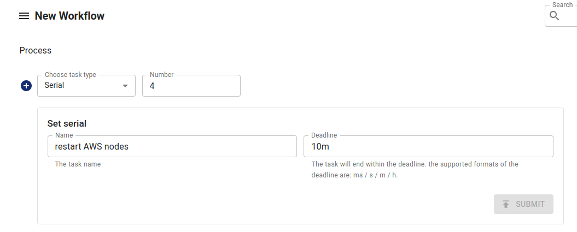This screenshot has width=577, height=232.
Task: Click the 'The task name' helper text
Action: 78,164
